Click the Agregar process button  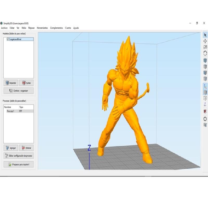(x=11, y=148)
